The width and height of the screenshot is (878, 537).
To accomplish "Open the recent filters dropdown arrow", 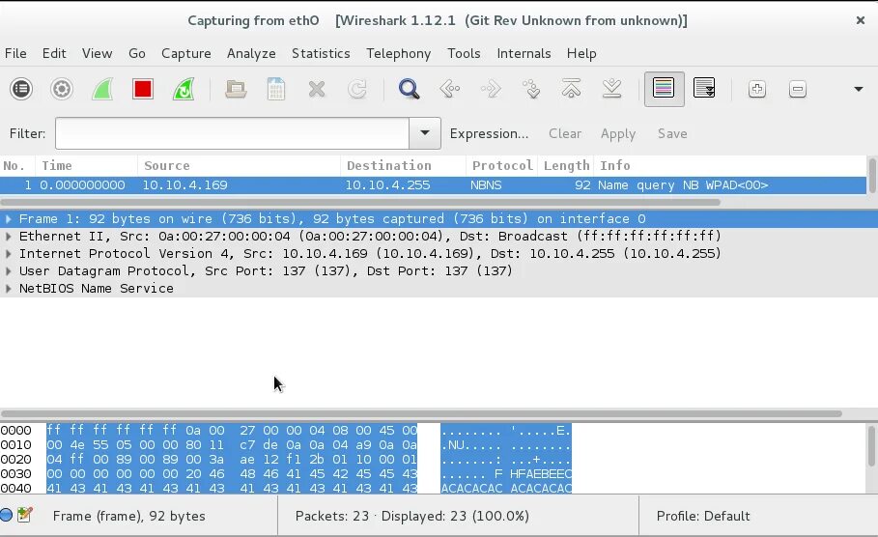I will 425,133.
